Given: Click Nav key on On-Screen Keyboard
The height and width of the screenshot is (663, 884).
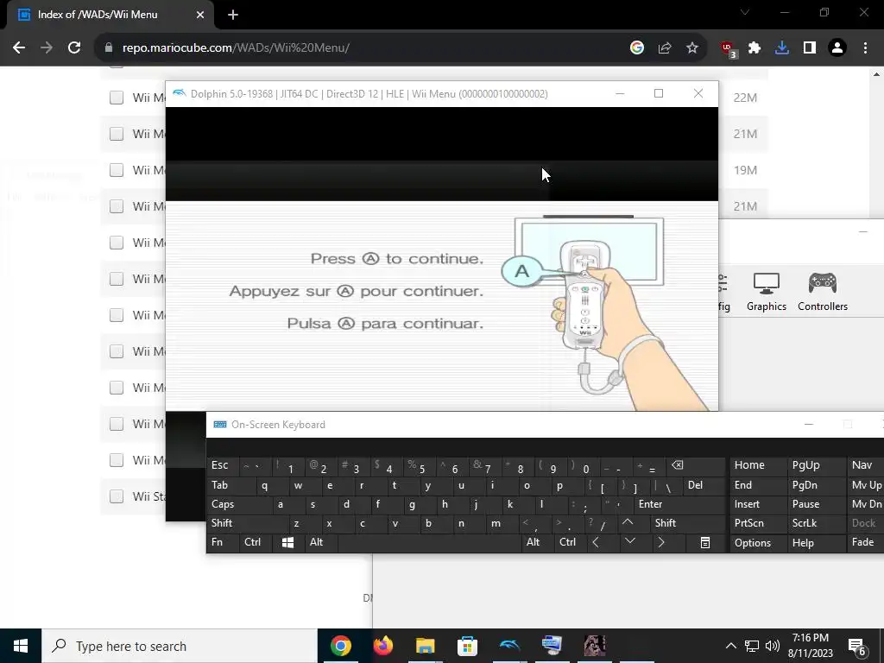Looking at the screenshot, I should click(866, 465).
